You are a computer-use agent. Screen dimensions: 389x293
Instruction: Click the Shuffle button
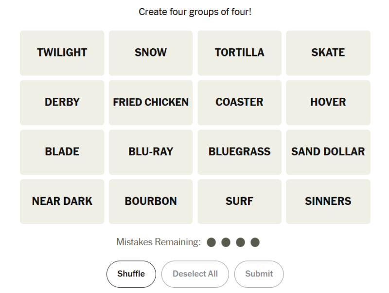(x=131, y=274)
